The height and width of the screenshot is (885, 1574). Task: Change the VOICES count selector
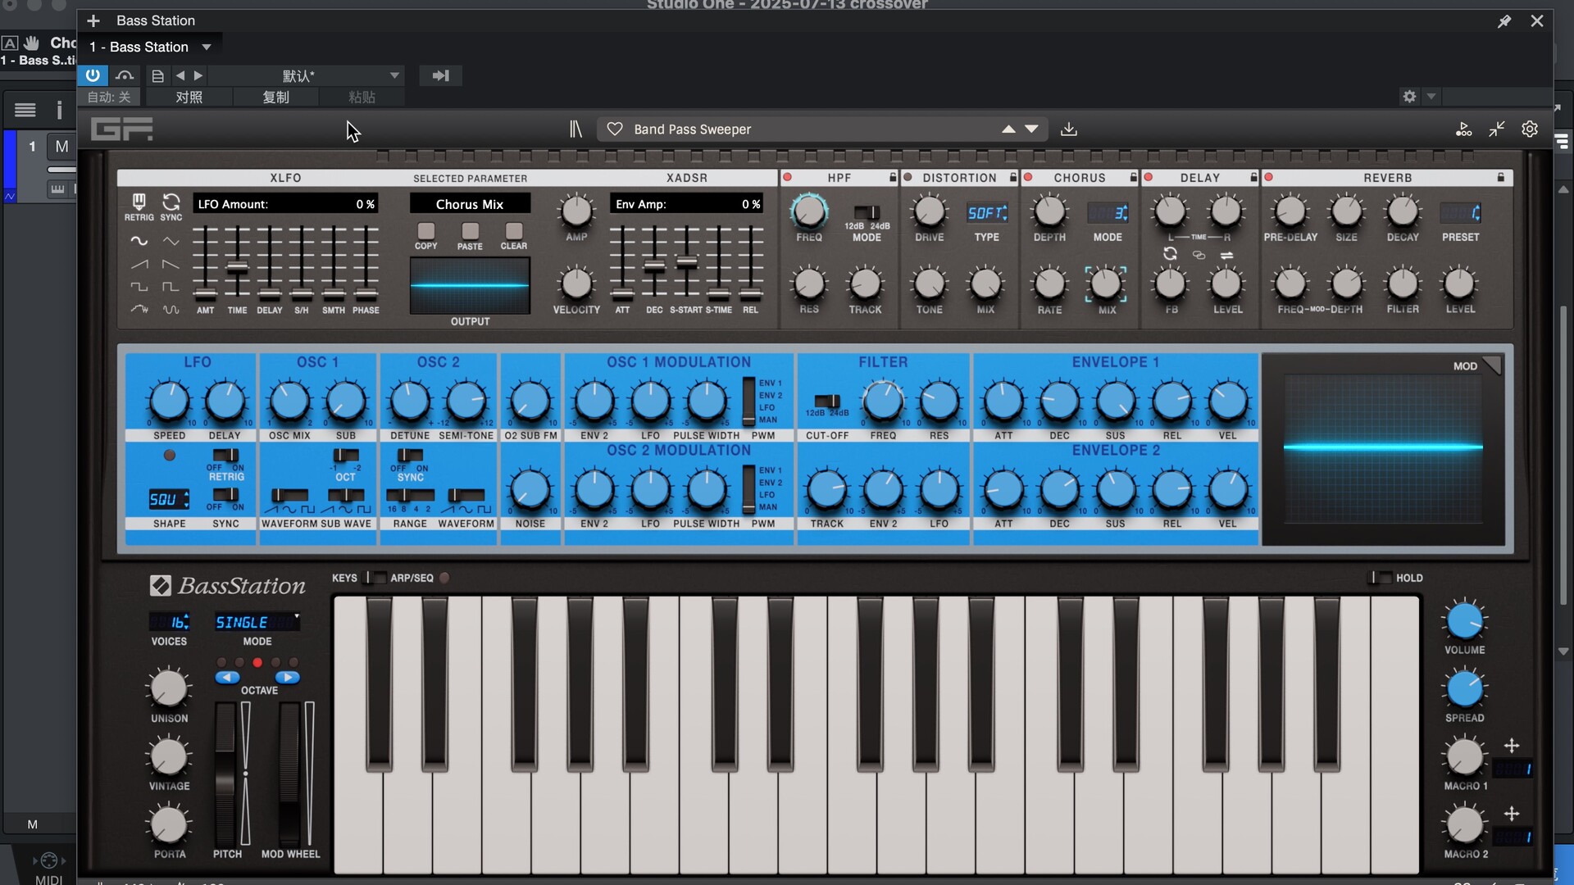[x=170, y=622]
